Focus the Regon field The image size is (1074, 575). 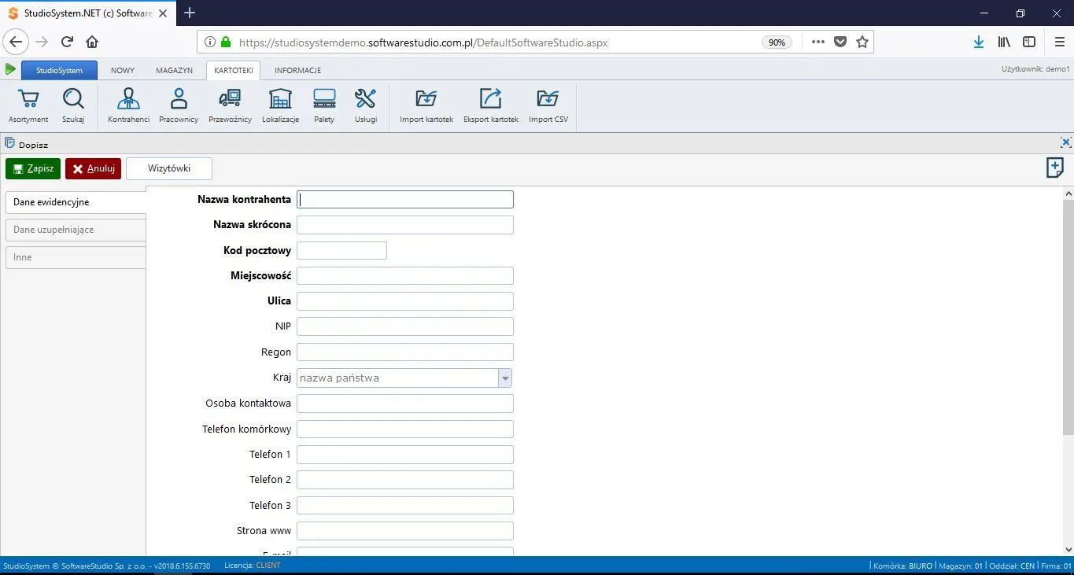[405, 352]
